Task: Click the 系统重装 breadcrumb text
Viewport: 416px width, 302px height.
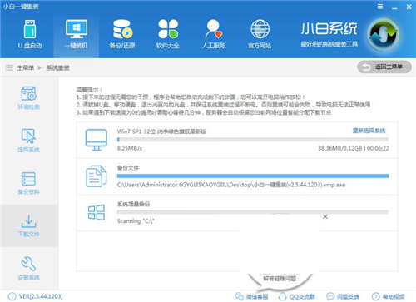Action: (x=58, y=67)
